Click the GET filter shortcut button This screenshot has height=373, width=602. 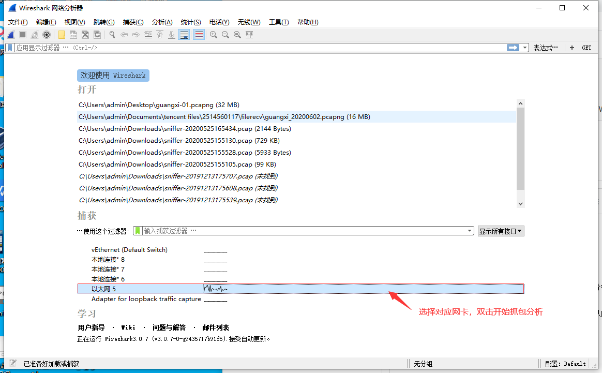[x=586, y=48]
